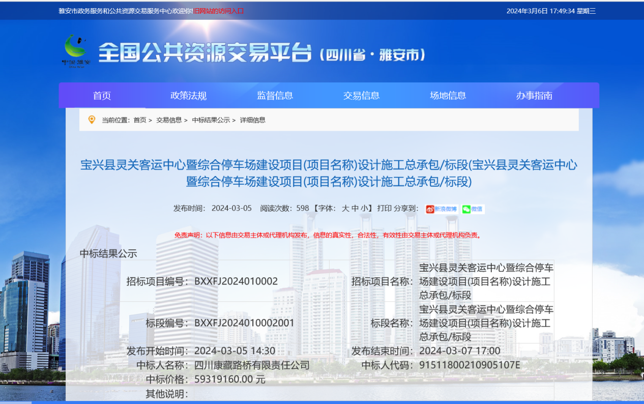644x404 pixels.
Task: Set font size to 小 (small)
Action: 364,208
